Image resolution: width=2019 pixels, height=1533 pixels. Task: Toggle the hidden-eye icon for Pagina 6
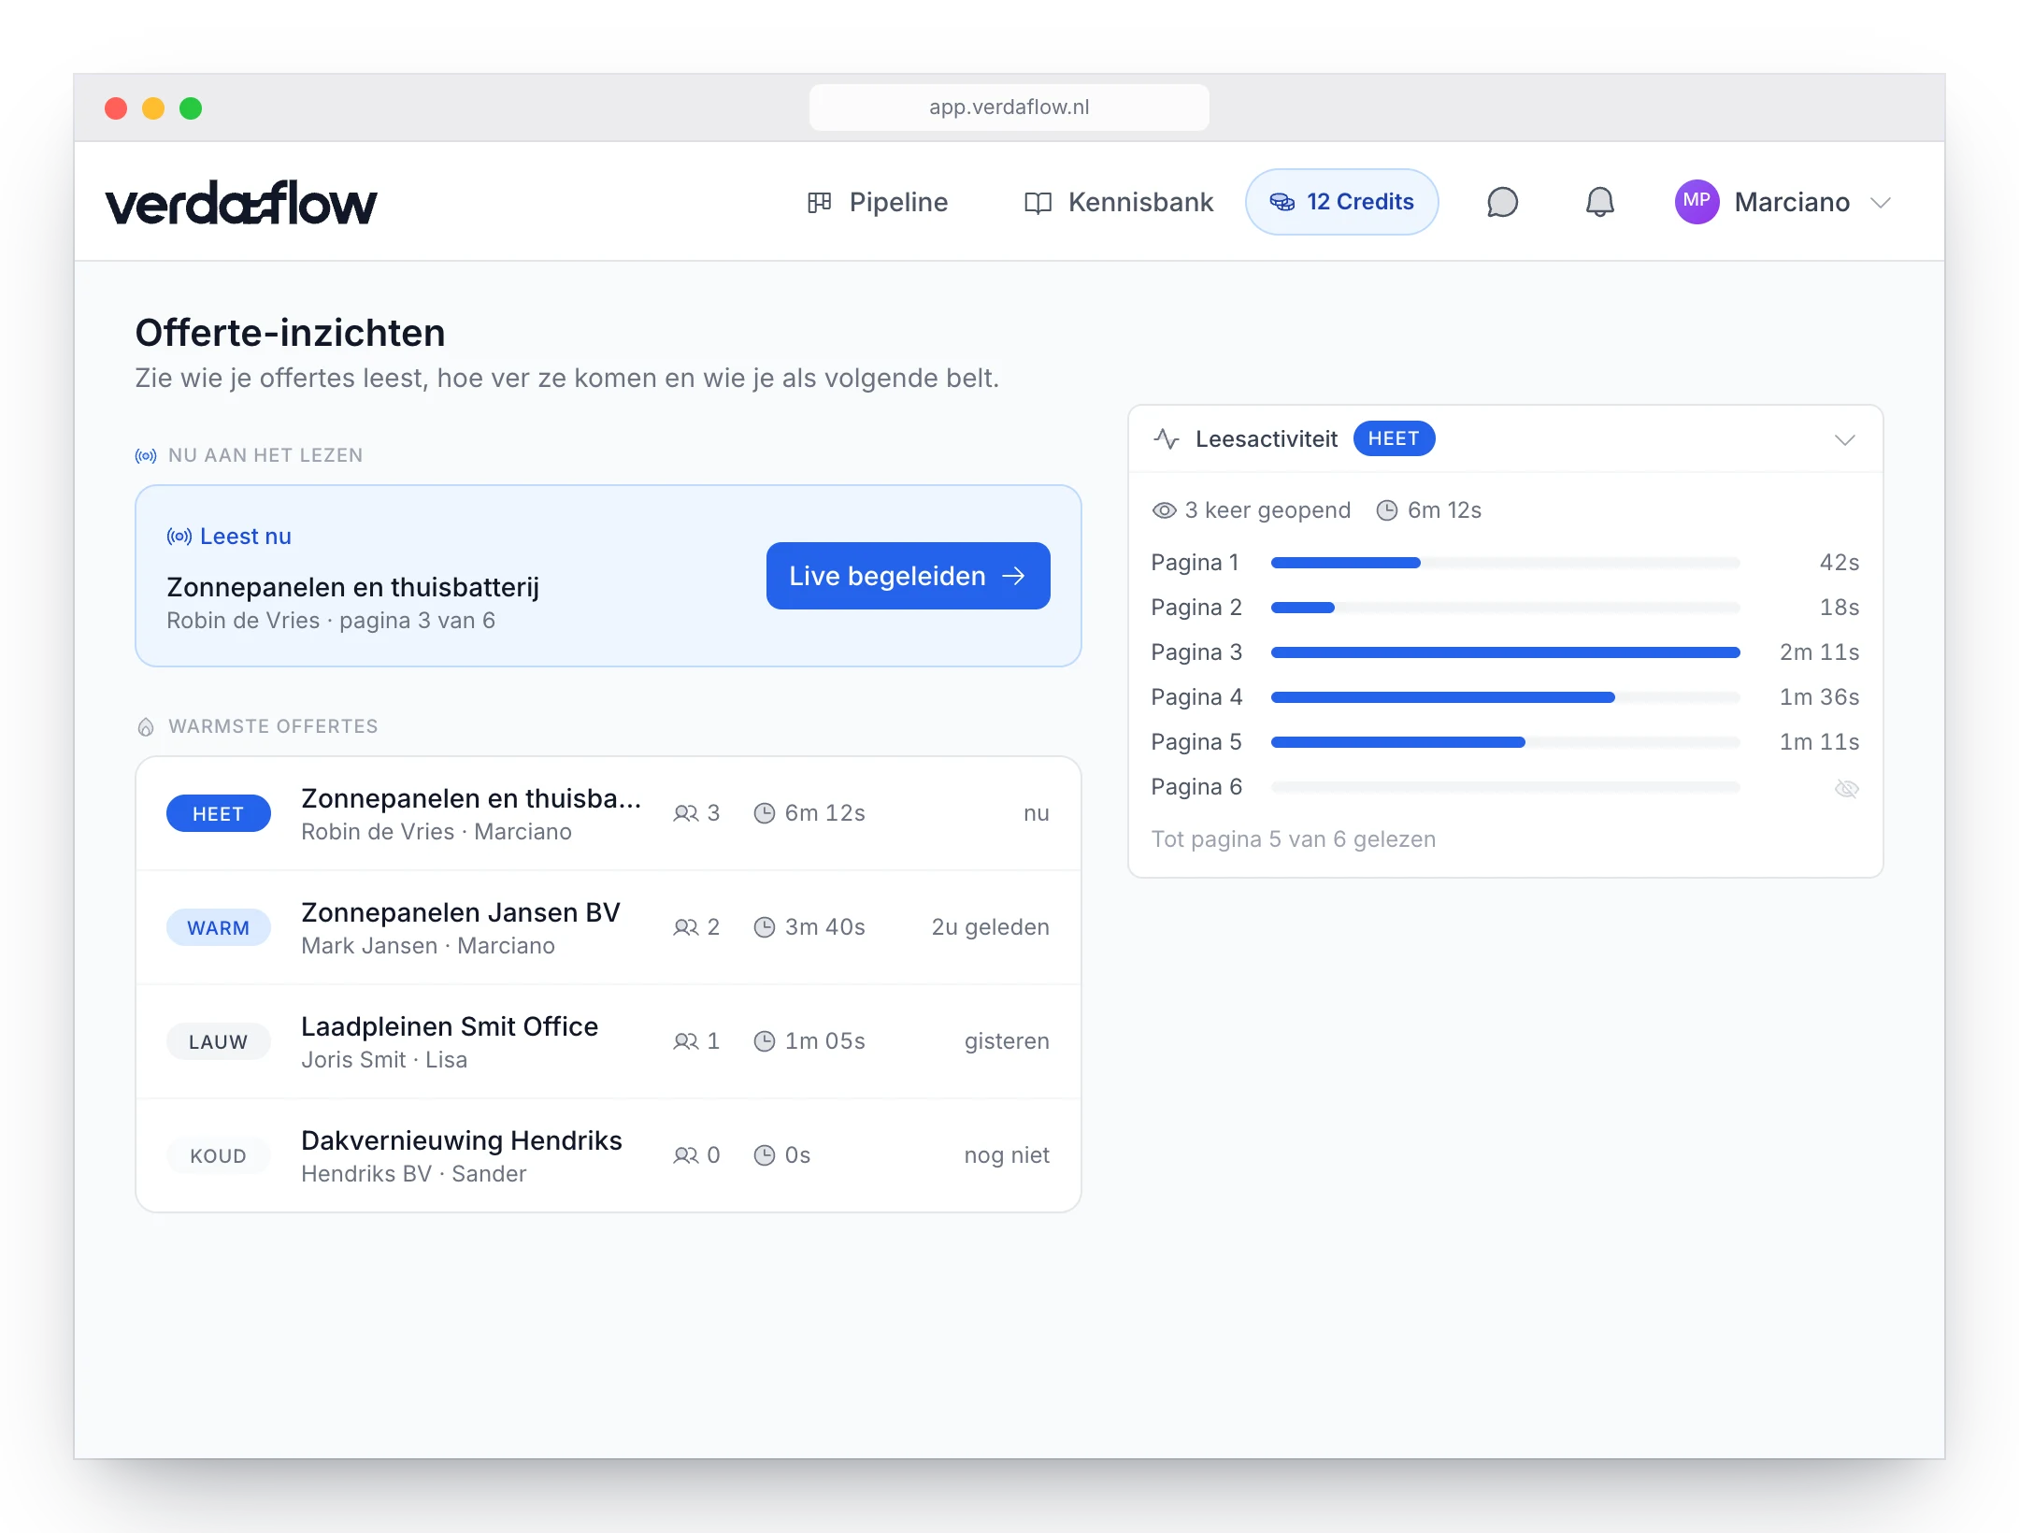[1846, 788]
